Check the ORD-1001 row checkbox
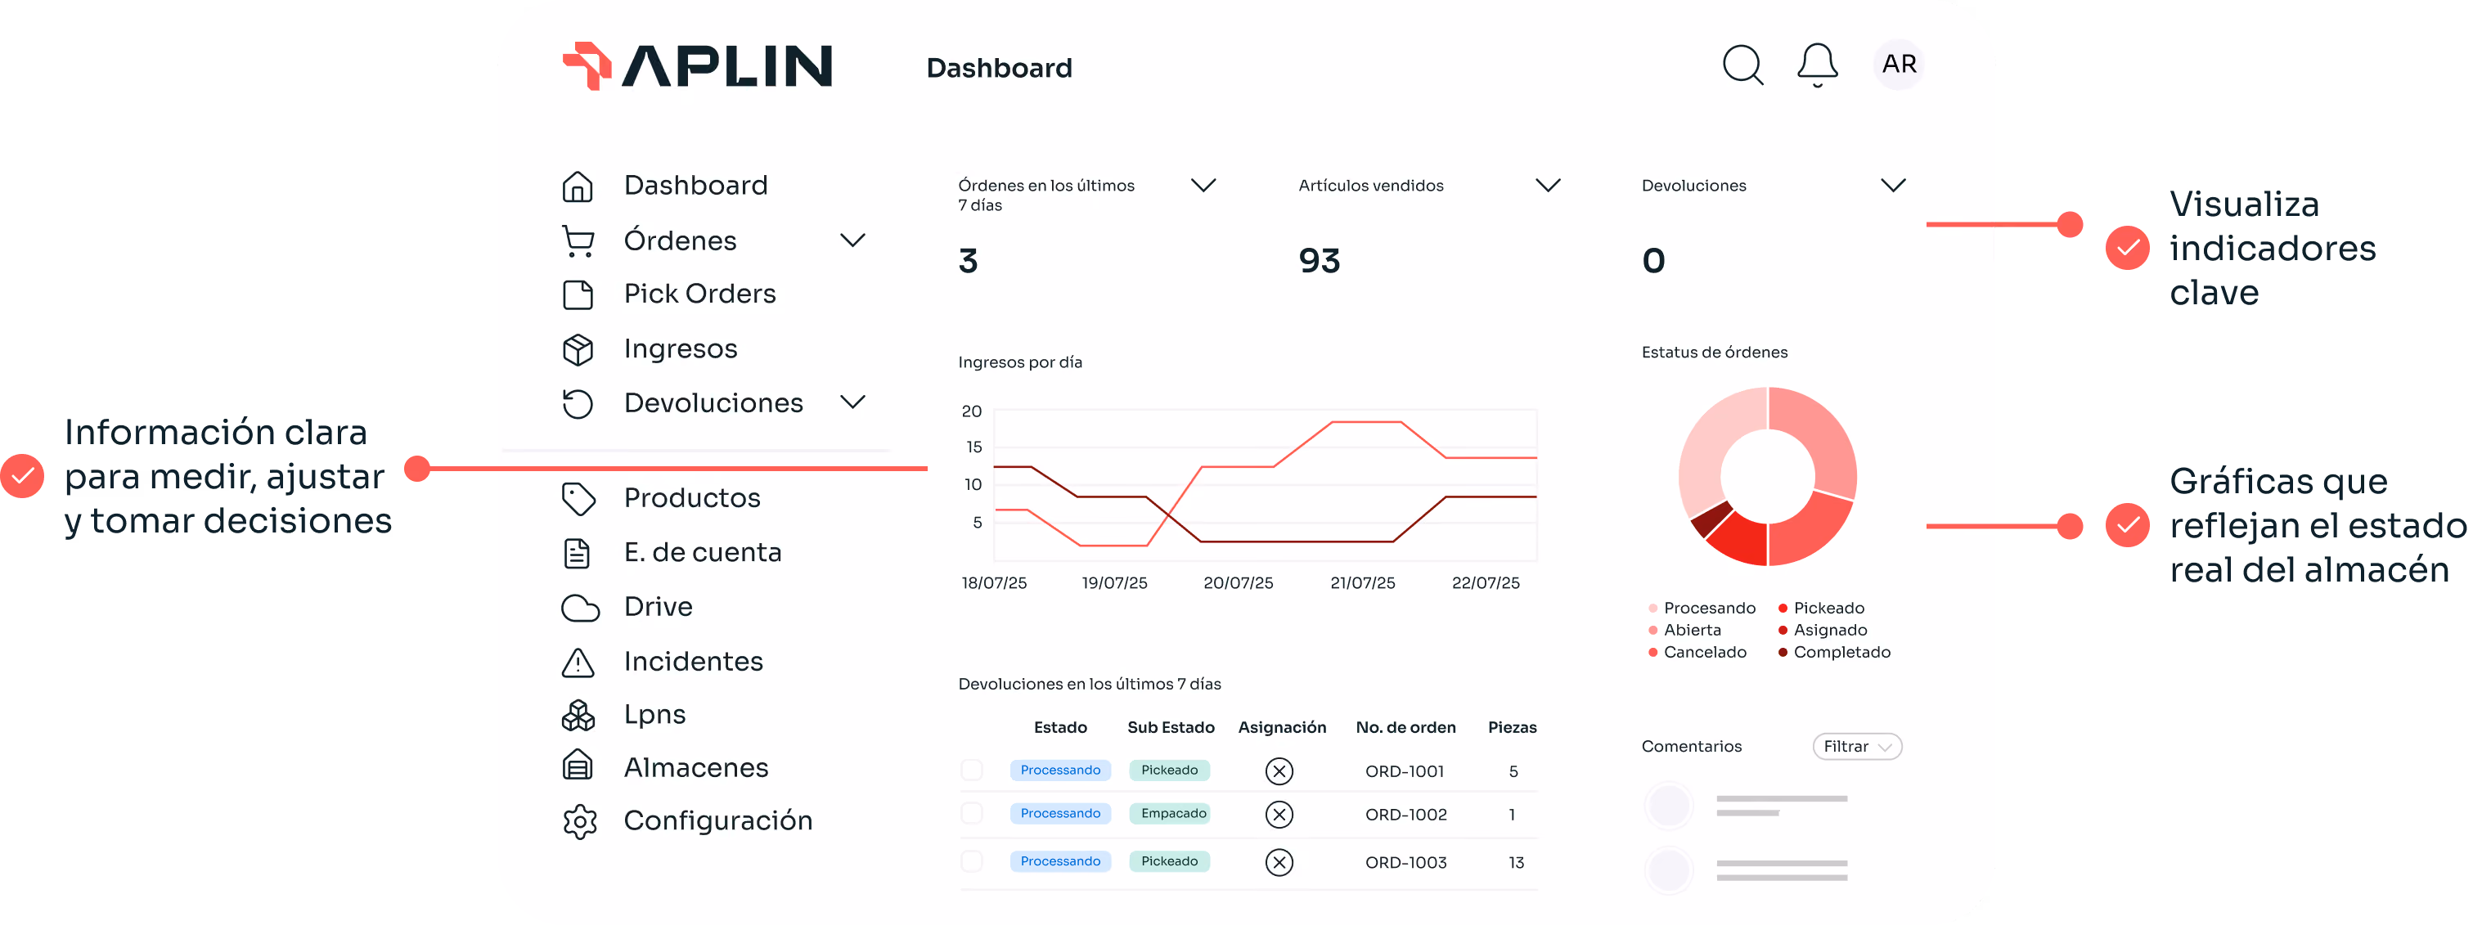Viewport: 2491px width, 930px height. [x=971, y=771]
